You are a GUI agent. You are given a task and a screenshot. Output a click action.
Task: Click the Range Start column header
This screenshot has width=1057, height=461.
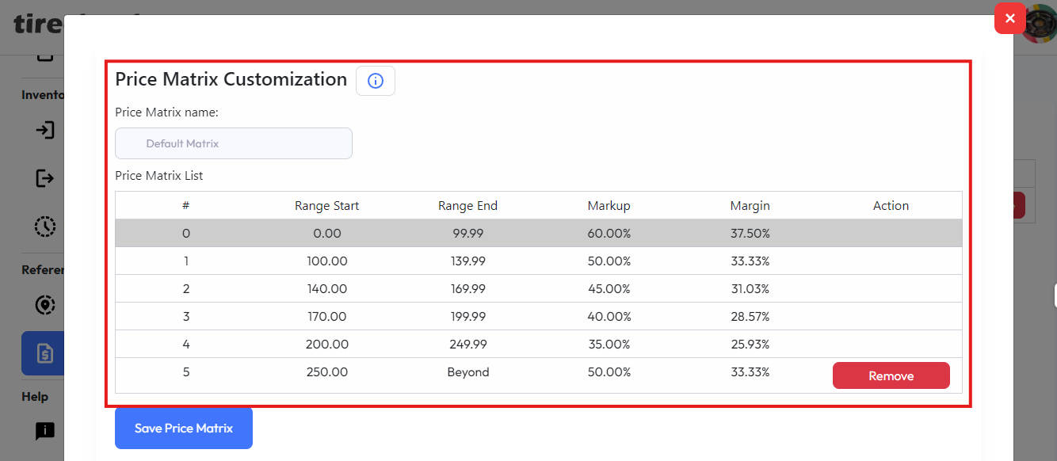(x=326, y=206)
